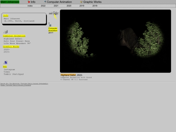The height and width of the screenshot is (132, 176).
Task: Open the Tumblr Sketchpad link
Action: [x=14, y=74]
